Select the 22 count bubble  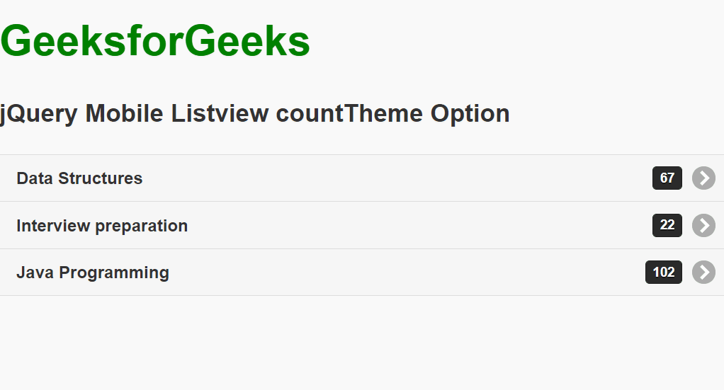click(667, 225)
